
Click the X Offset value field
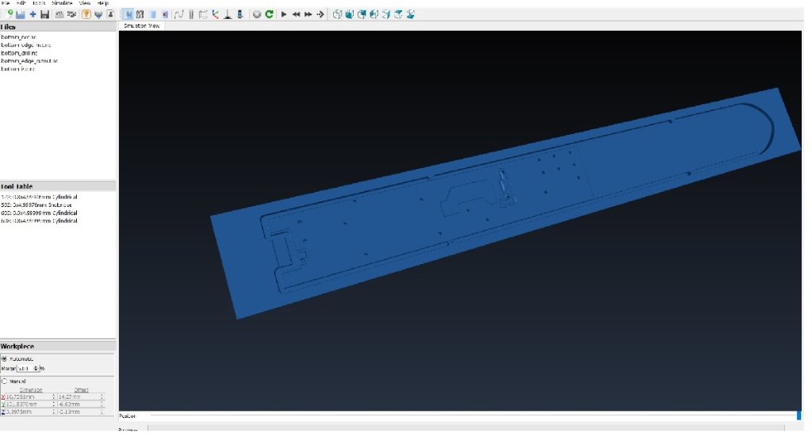[x=79, y=397]
